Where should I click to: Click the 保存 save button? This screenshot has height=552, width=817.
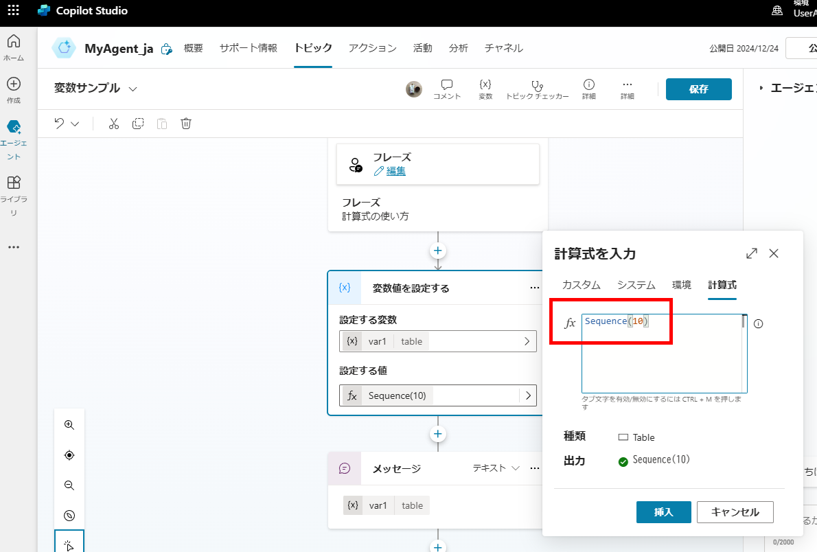[x=698, y=89]
